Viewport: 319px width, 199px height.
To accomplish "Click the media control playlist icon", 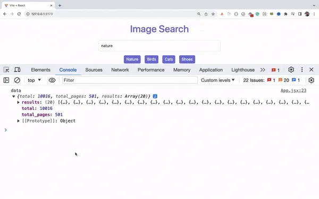I will click(x=293, y=14).
